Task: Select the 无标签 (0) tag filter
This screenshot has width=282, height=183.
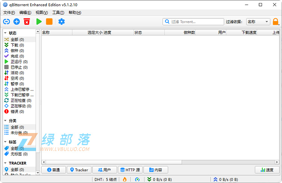Action: coord(20,154)
